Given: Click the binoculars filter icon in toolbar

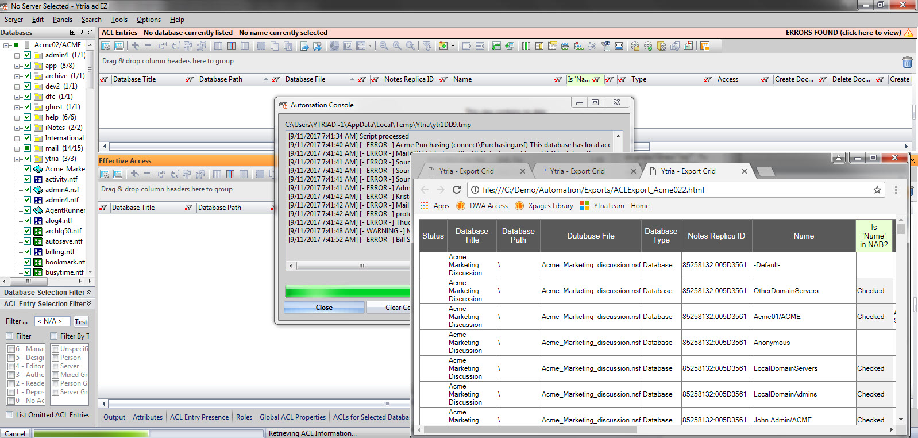Looking at the screenshot, I should point(605,46).
